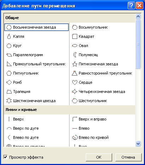Select the Вверх по дуге path icon
The height and width of the screenshot is (165, 145).
tap(9, 128)
